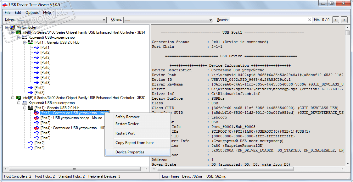The image size is (353, 182).
Task: Clear the search box with the X icon
Action: 310,20
